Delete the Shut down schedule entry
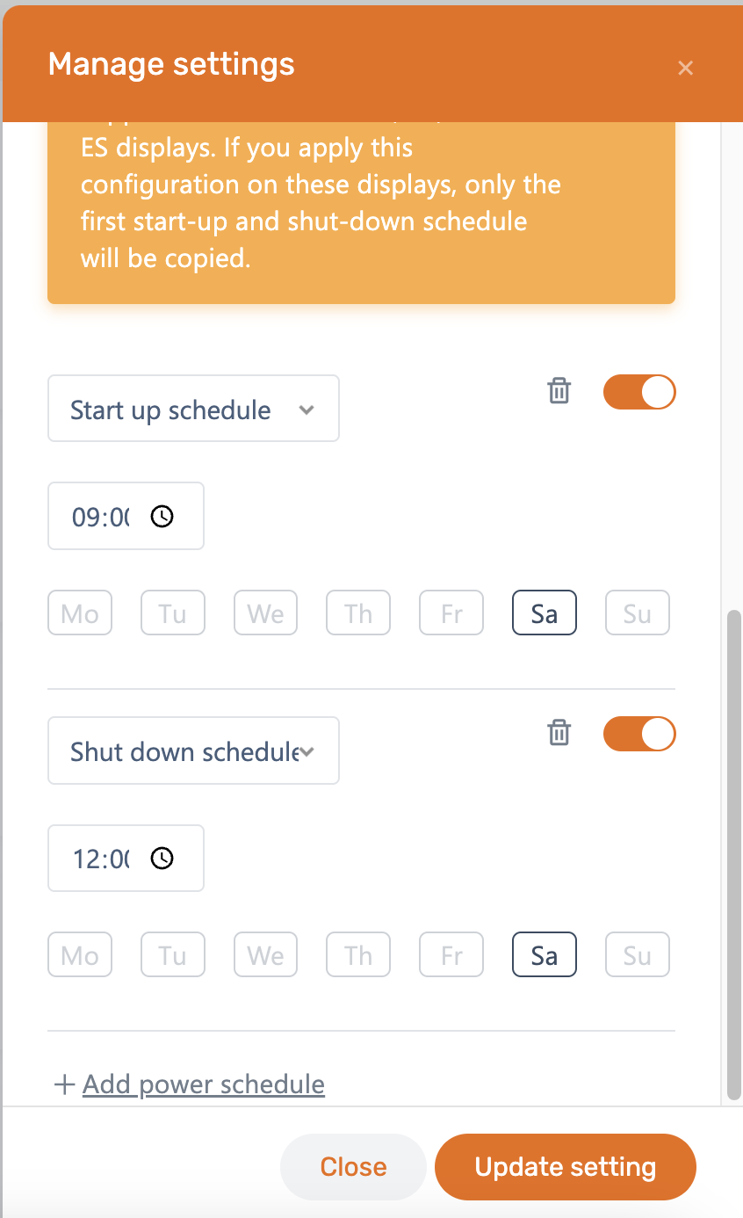Image resolution: width=743 pixels, height=1218 pixels. tap(559, 733)
